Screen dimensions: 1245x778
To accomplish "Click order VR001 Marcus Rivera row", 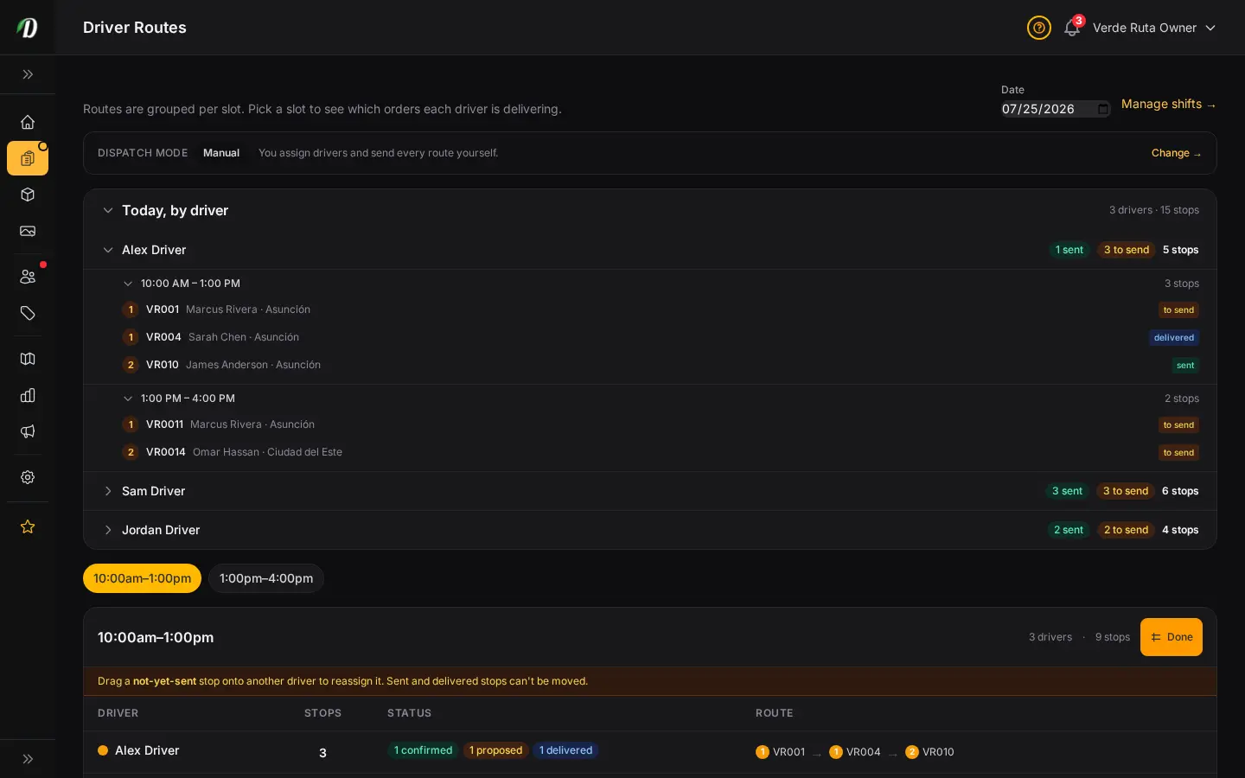I will pos(661,309).
